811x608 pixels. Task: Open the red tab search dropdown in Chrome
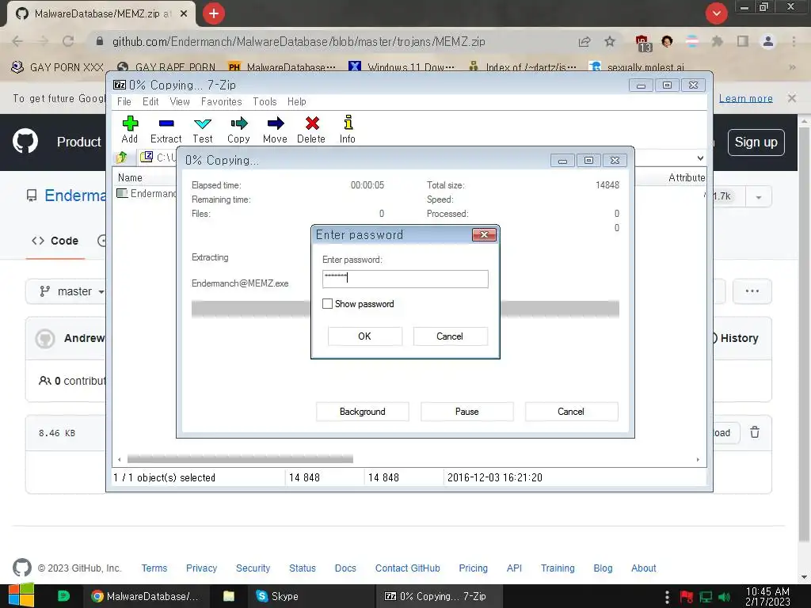point(716,13)
